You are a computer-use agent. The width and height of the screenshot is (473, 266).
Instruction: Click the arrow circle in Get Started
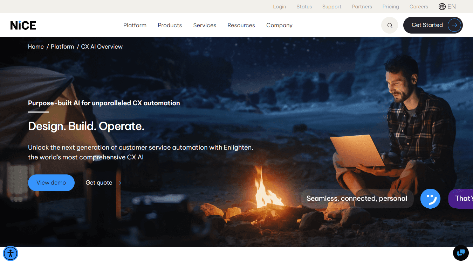[454, 25]
